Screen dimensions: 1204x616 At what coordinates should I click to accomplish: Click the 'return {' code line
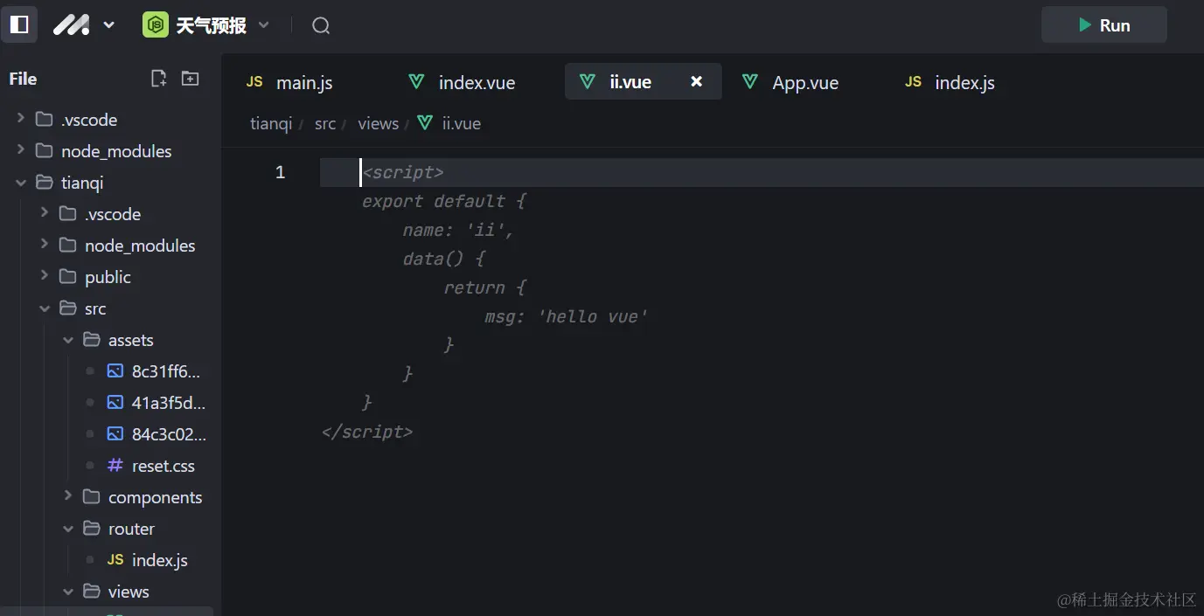(484, 287)
